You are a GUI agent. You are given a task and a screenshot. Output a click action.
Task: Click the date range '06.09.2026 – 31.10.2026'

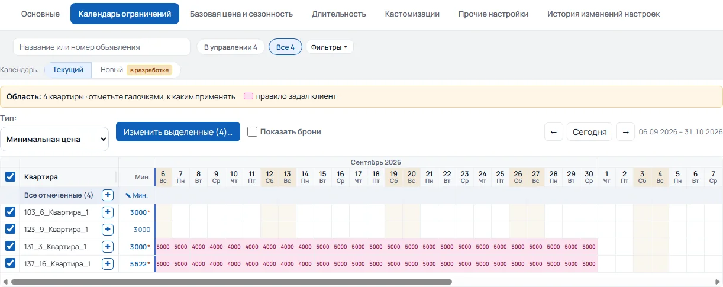coord(681,132)
